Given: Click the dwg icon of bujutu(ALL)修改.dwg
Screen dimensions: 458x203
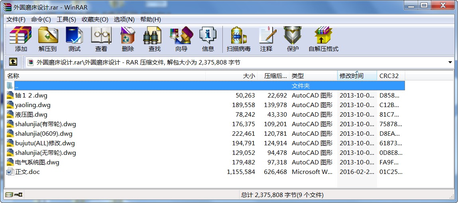Looking at the screenshot, I should pyautogui.click(x=10, y=143).
